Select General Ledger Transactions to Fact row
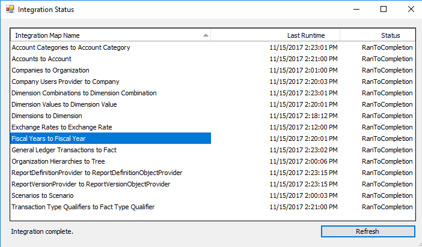 [x=213, y=150]
